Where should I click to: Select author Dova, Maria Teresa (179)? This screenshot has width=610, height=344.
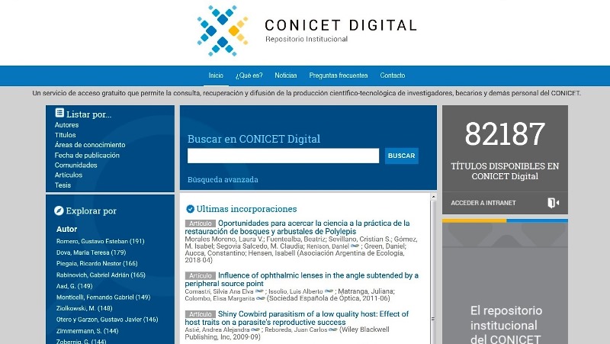point(91,252)
